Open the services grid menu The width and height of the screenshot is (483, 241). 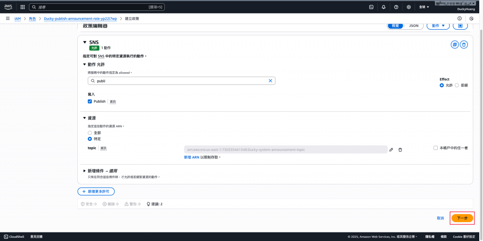pos(23,7)
